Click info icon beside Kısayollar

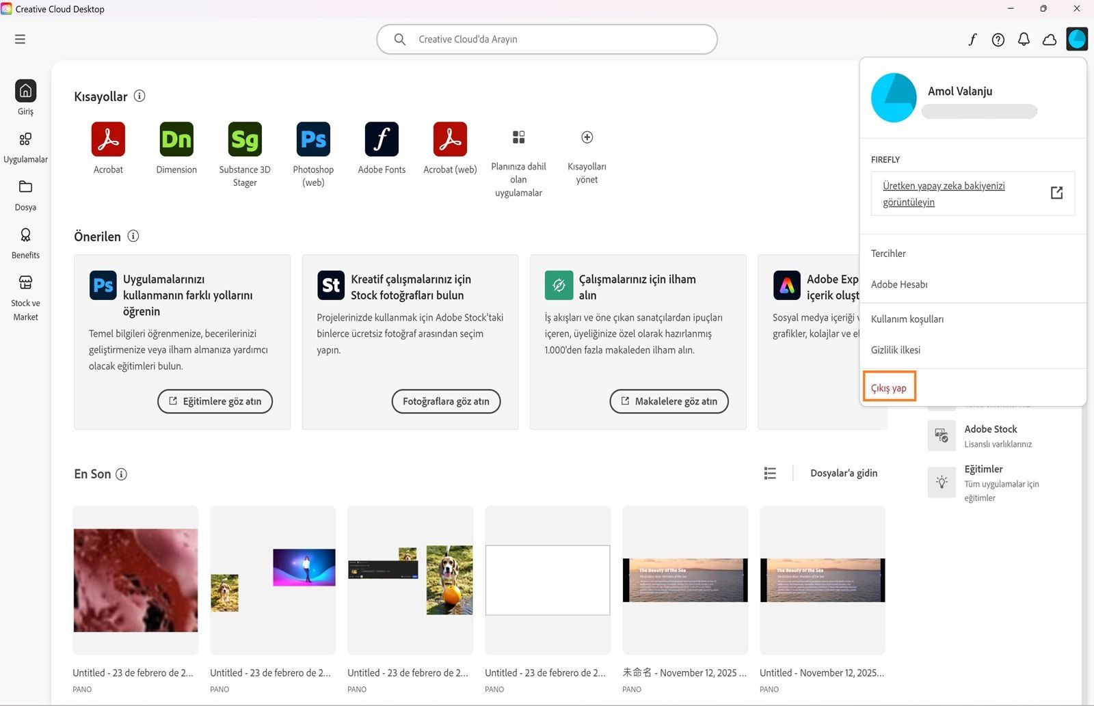[139, 96]
